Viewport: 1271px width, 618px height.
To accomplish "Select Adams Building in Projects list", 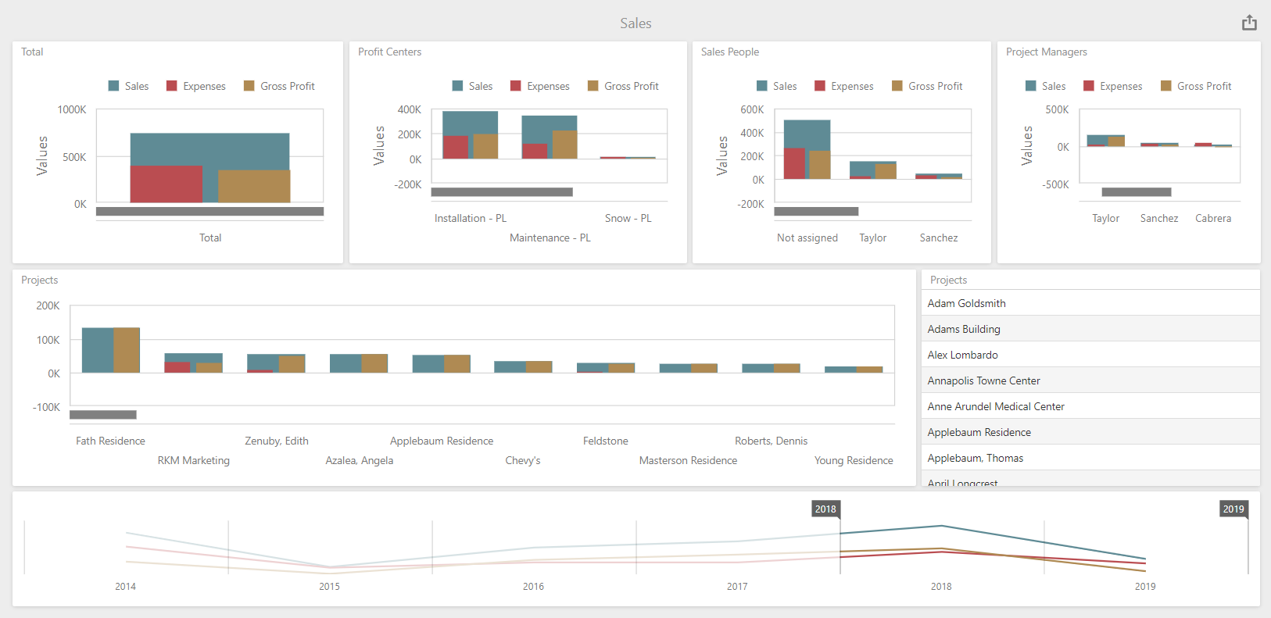I will pos(1090,329).
